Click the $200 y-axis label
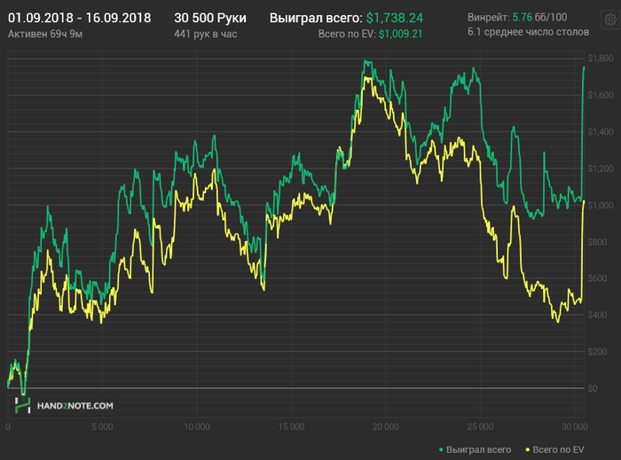621x460 pixels. pyautogui.click(x=597, y=352)
